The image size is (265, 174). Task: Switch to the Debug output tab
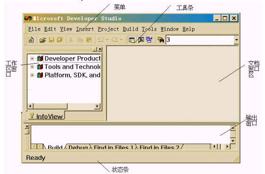(78, 147)
